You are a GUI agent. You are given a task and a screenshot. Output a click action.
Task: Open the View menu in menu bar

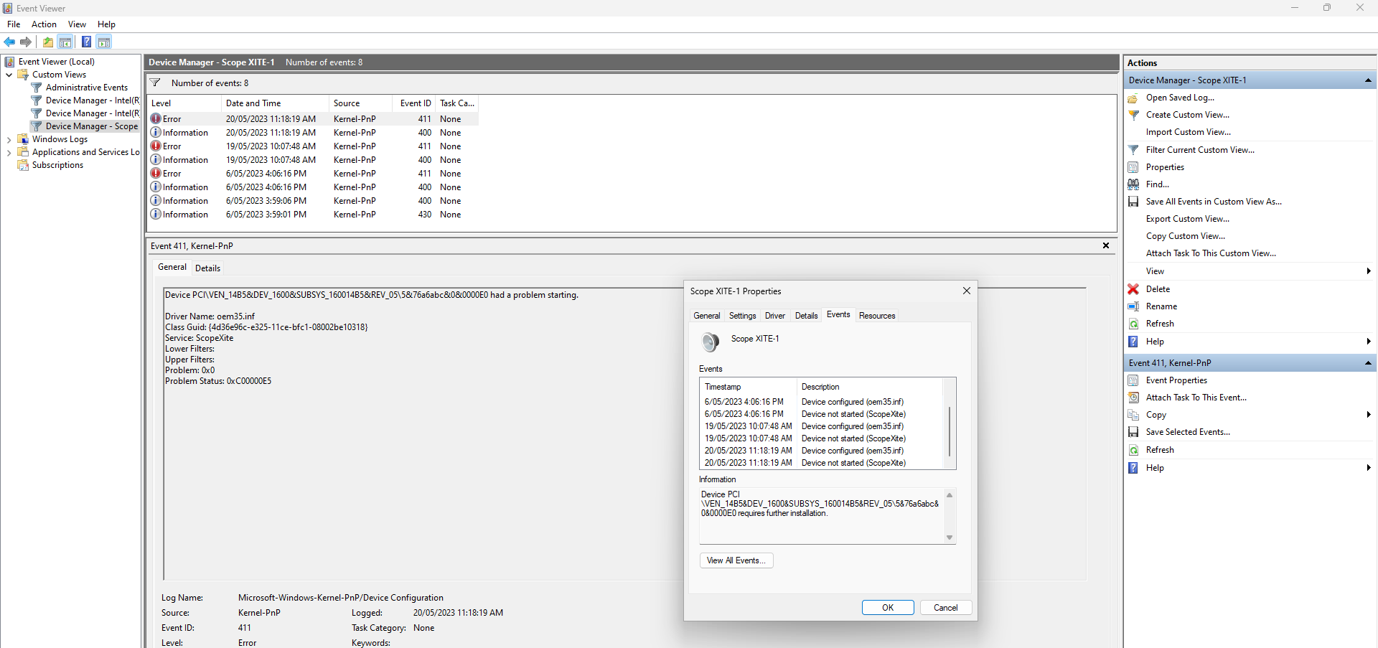tap(77, 24)
